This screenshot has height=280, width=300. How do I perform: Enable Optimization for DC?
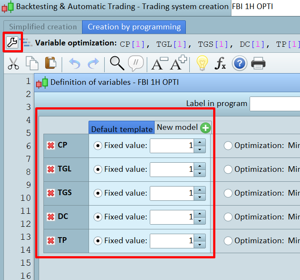click(228, 217)
